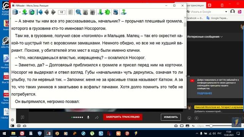The image size is (244, 137).
Task: Toggle image loading icon in status bar
Action: (x=187, y=126)
